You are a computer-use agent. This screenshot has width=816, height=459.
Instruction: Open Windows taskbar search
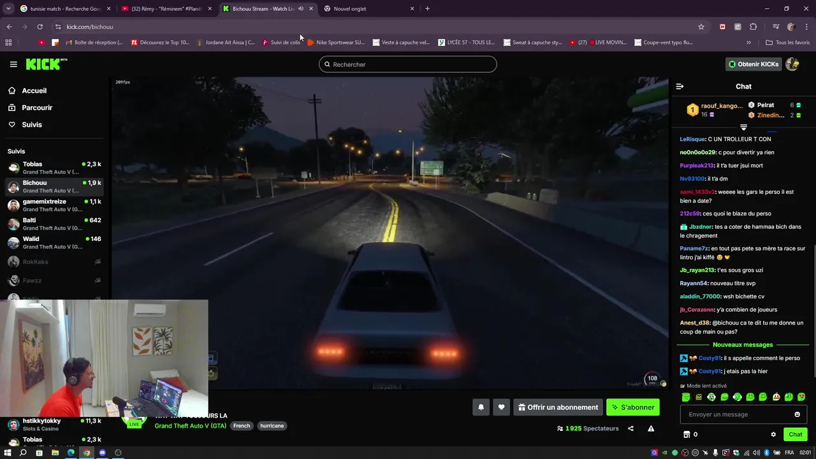click(x=23, y=453)
